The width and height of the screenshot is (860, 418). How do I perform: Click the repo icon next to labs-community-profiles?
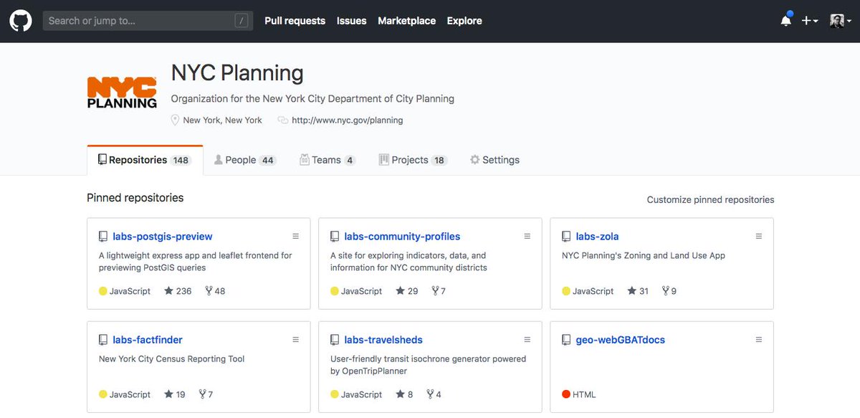[335, 237]
